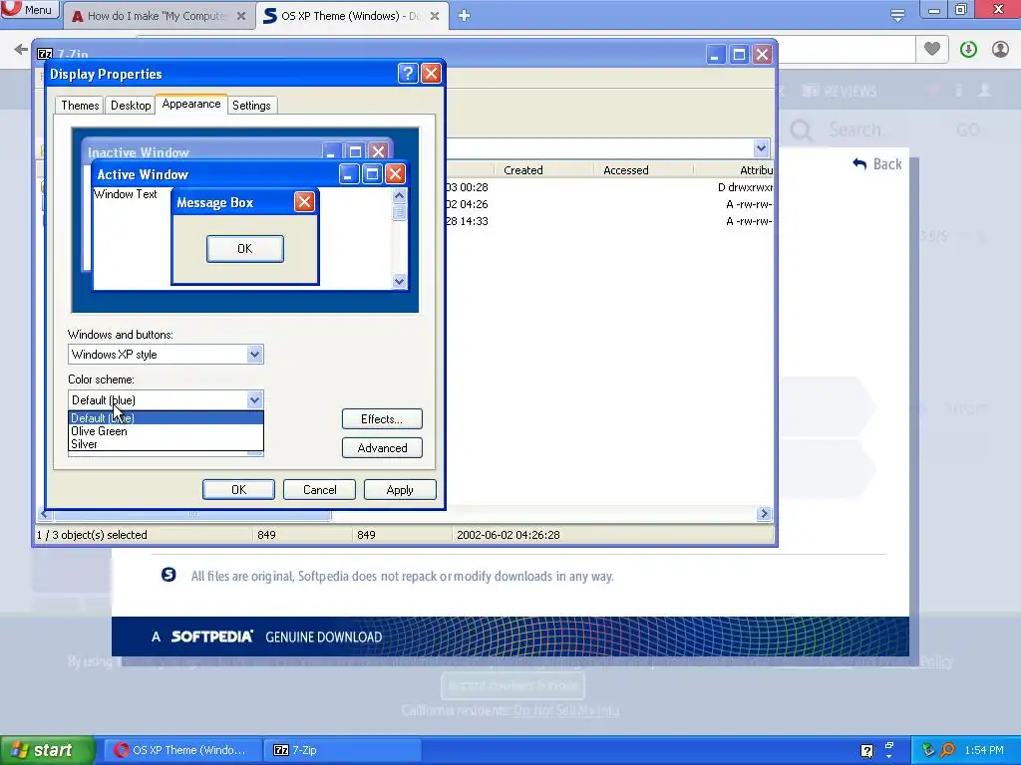Close the Display Properties dialog
This screenshot has width=1021, height=765.
[x=431, y=74]
